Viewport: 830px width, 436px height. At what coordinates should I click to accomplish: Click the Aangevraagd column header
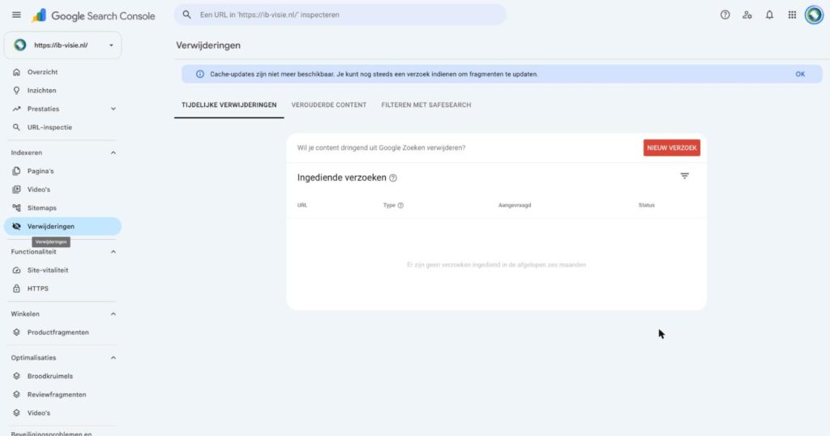(x=515, y=205)
